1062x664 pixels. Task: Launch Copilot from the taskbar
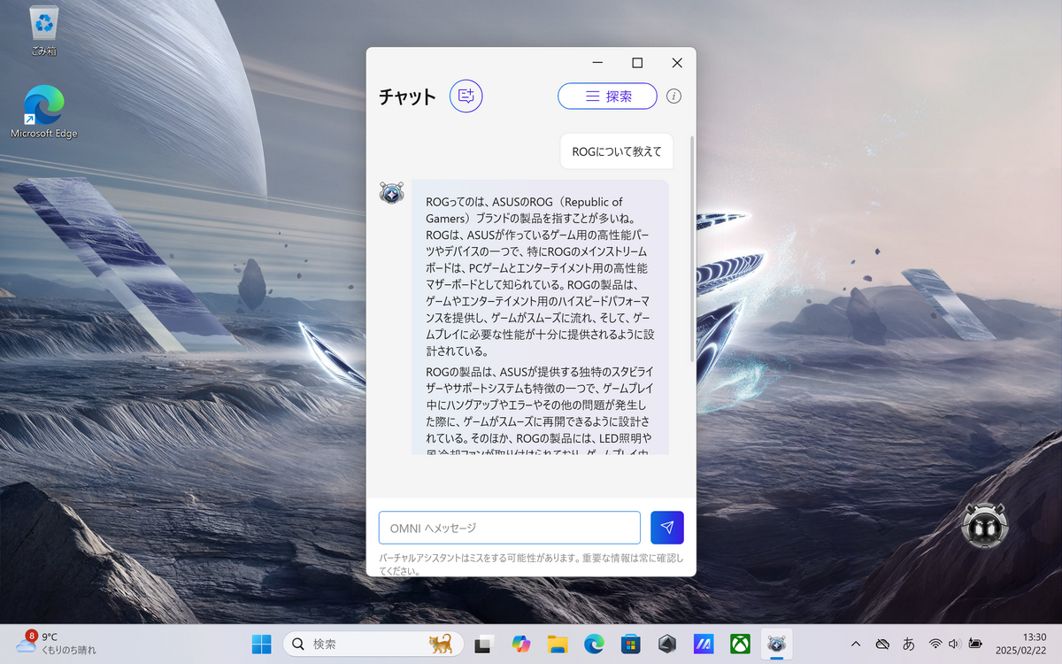pos(520,644)
